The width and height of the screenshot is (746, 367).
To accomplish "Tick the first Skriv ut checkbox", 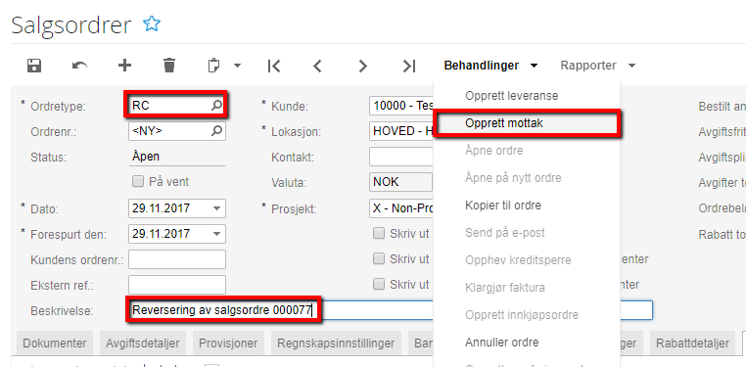I will click(379, 234).
